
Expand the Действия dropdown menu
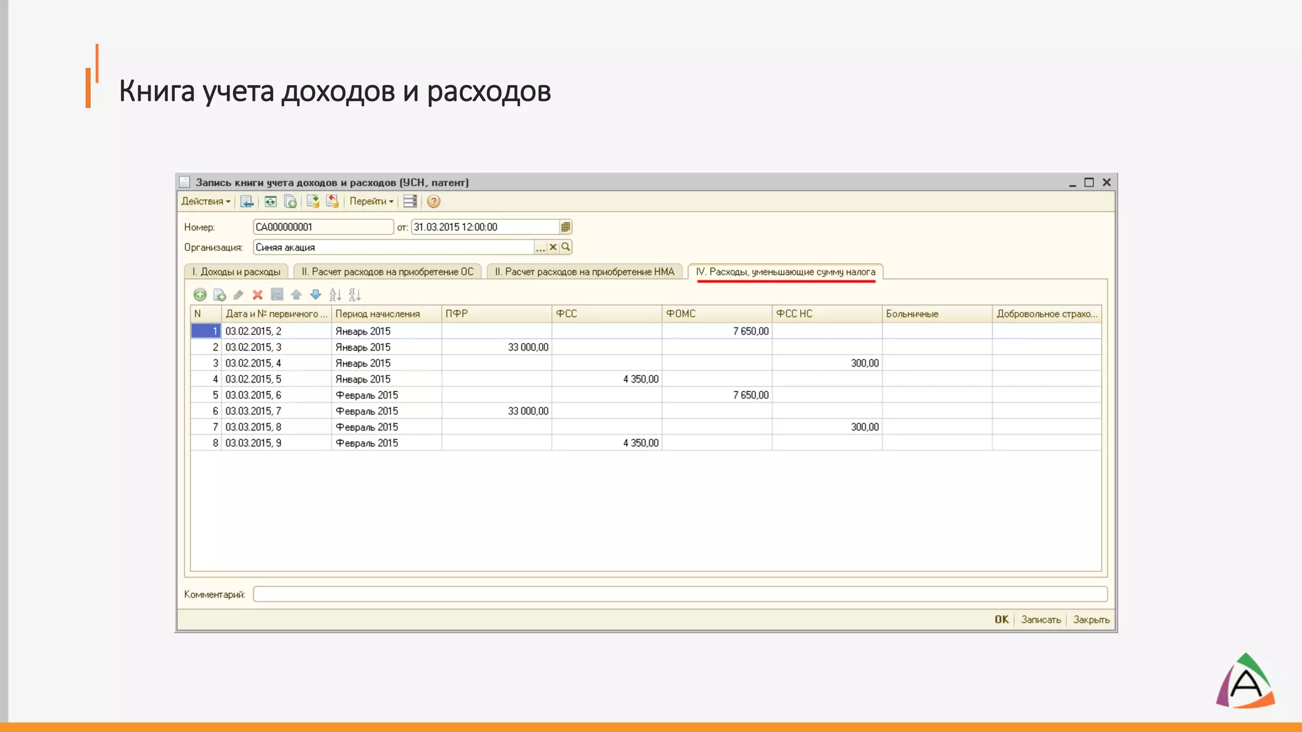[x=205, y=201]
